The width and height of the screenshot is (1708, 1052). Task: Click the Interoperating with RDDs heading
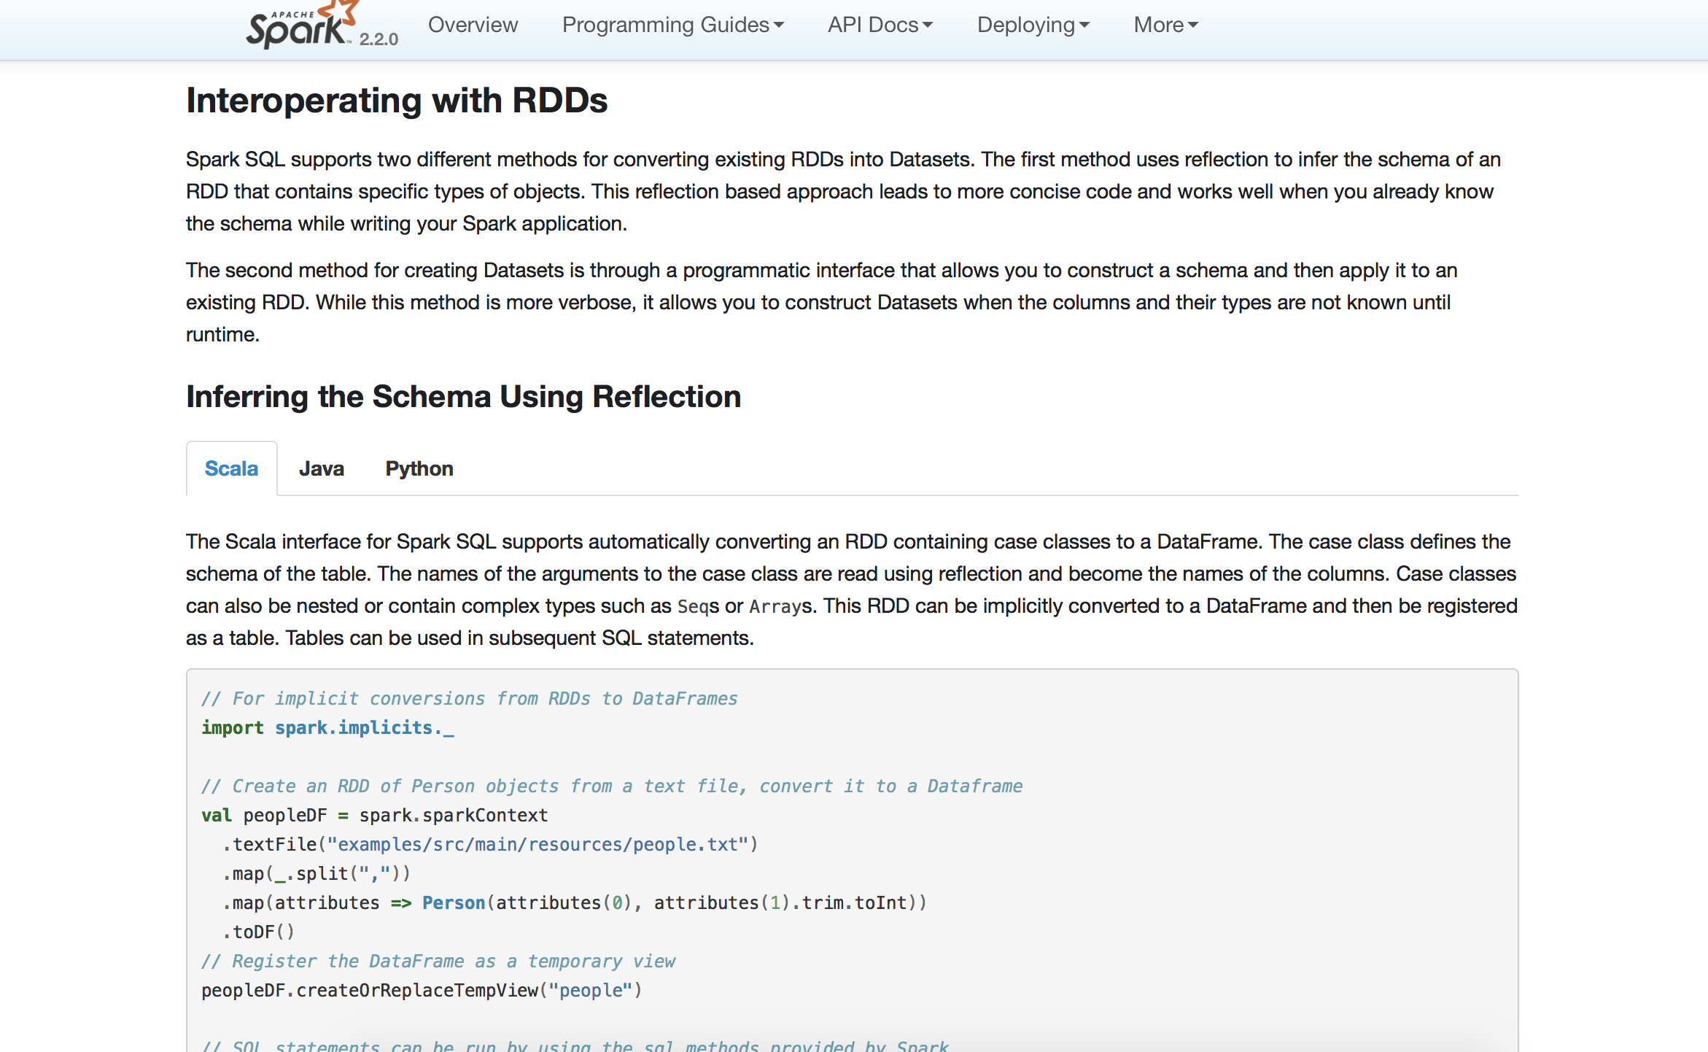pyautogui.click(x=396, y=101)
